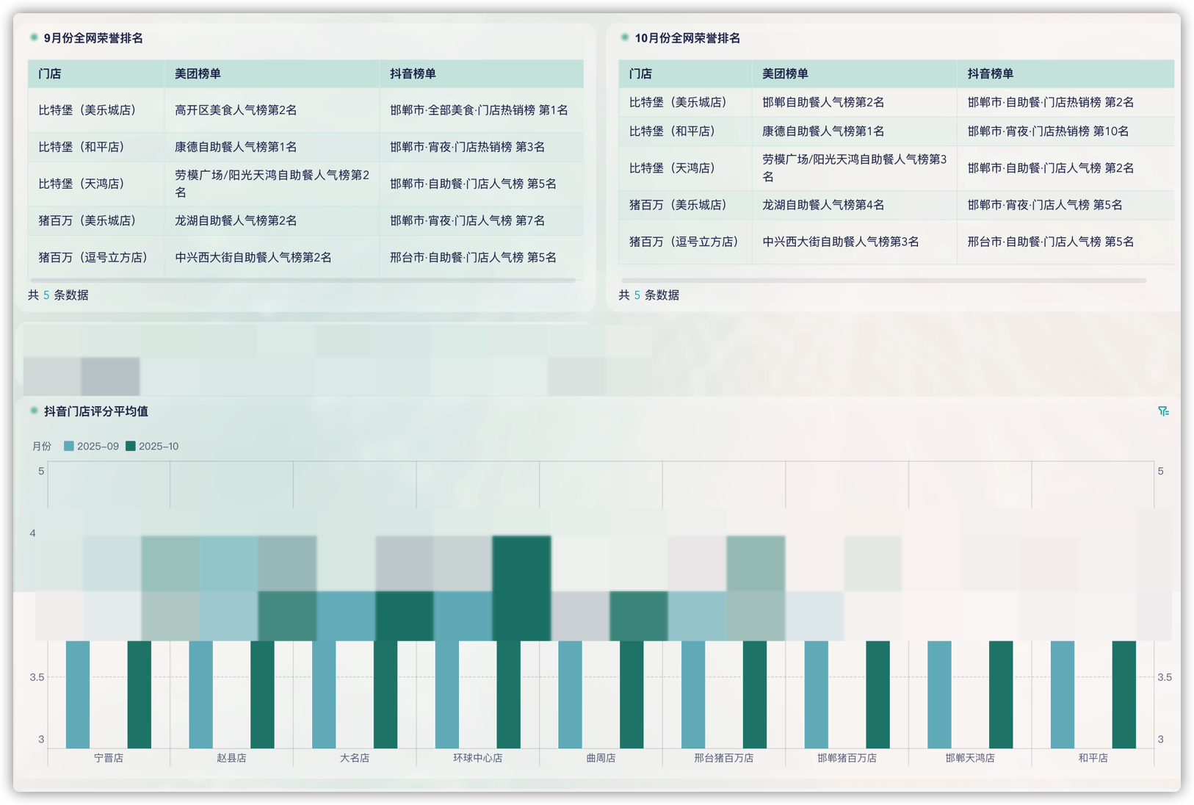Select the 门店 column header in the 9月份 table
The width and height of the screenshot is (1194, 805).
[x=96, y=73]
